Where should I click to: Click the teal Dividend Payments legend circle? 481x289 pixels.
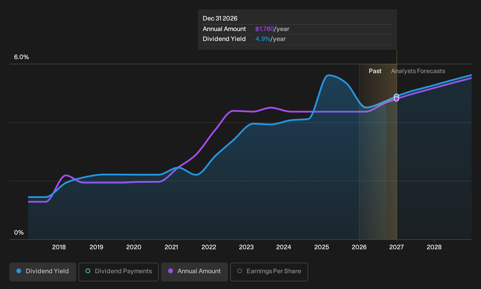click(x=88, y=271)
